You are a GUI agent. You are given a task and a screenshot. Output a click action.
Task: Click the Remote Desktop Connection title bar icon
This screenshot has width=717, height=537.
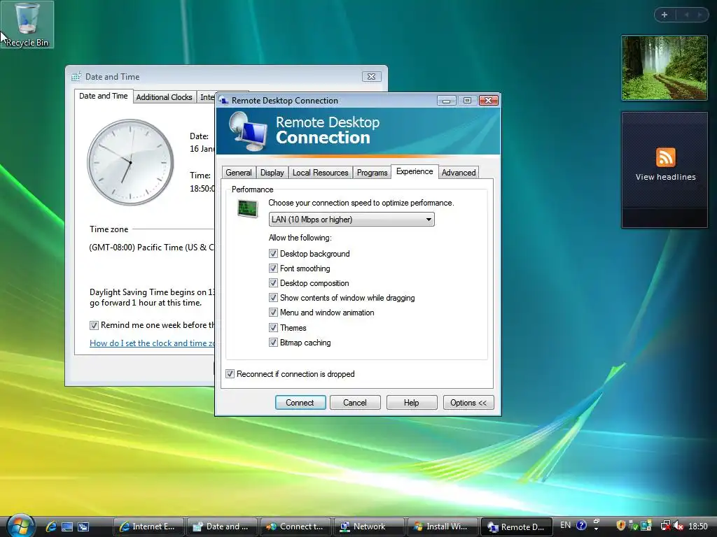(223, 101)
